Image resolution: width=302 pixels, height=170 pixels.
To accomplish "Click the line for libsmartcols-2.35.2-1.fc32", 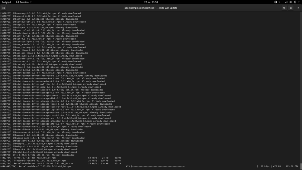I will (x=42, y=30).
